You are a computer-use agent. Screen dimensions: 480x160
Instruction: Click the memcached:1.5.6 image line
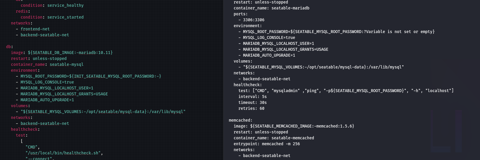point(294,126)
